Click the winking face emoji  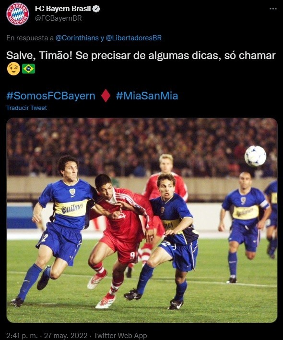pos(13,69)
